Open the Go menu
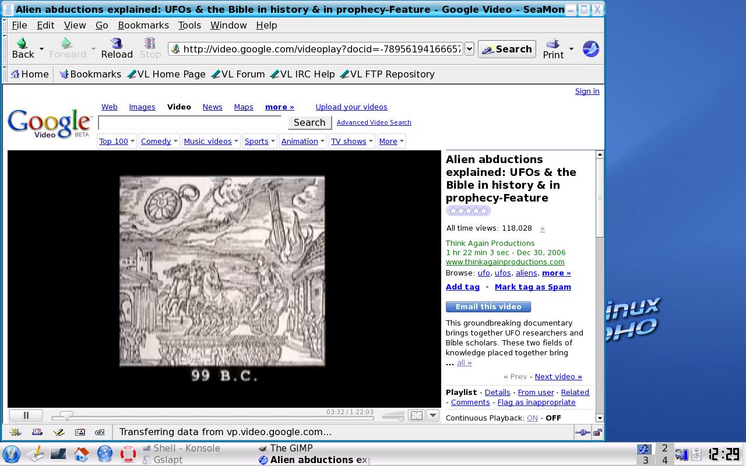 click(101, 25)
